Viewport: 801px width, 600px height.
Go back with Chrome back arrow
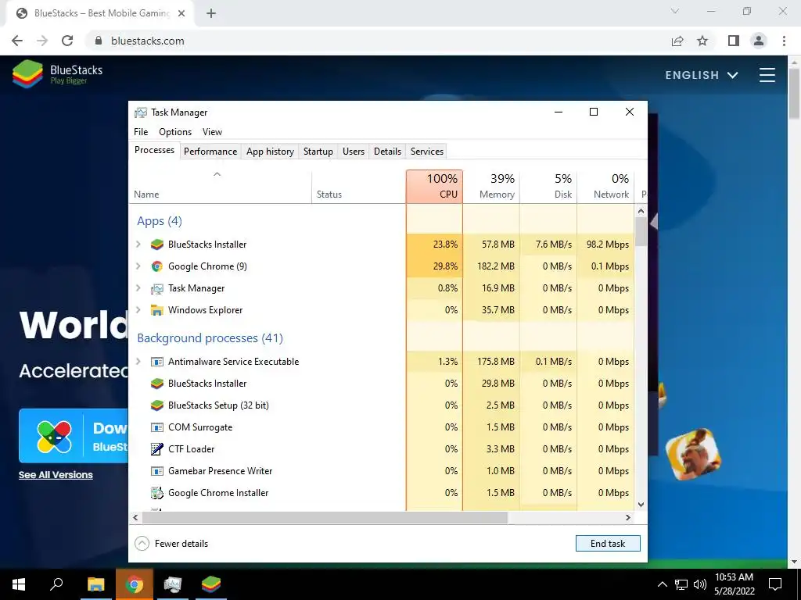[17, 41]
